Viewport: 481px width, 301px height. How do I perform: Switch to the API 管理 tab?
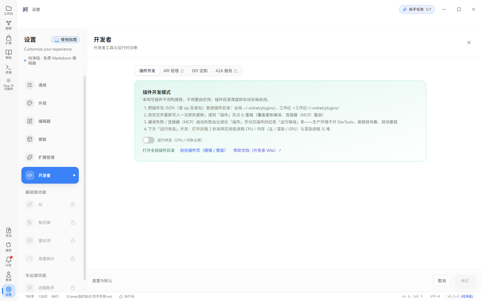tap(173, 71)
